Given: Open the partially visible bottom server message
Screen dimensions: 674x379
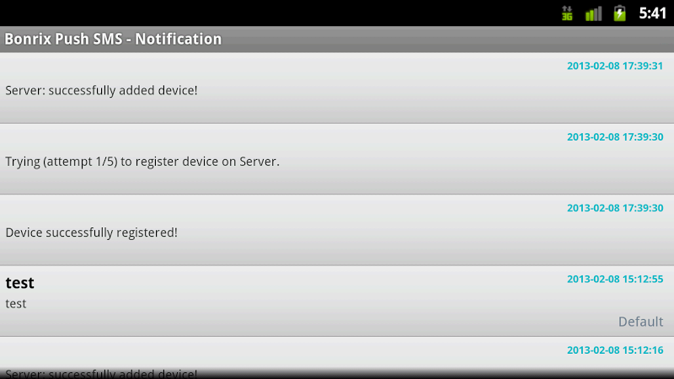Looking at the screenshot, I should tap(337, 358).
